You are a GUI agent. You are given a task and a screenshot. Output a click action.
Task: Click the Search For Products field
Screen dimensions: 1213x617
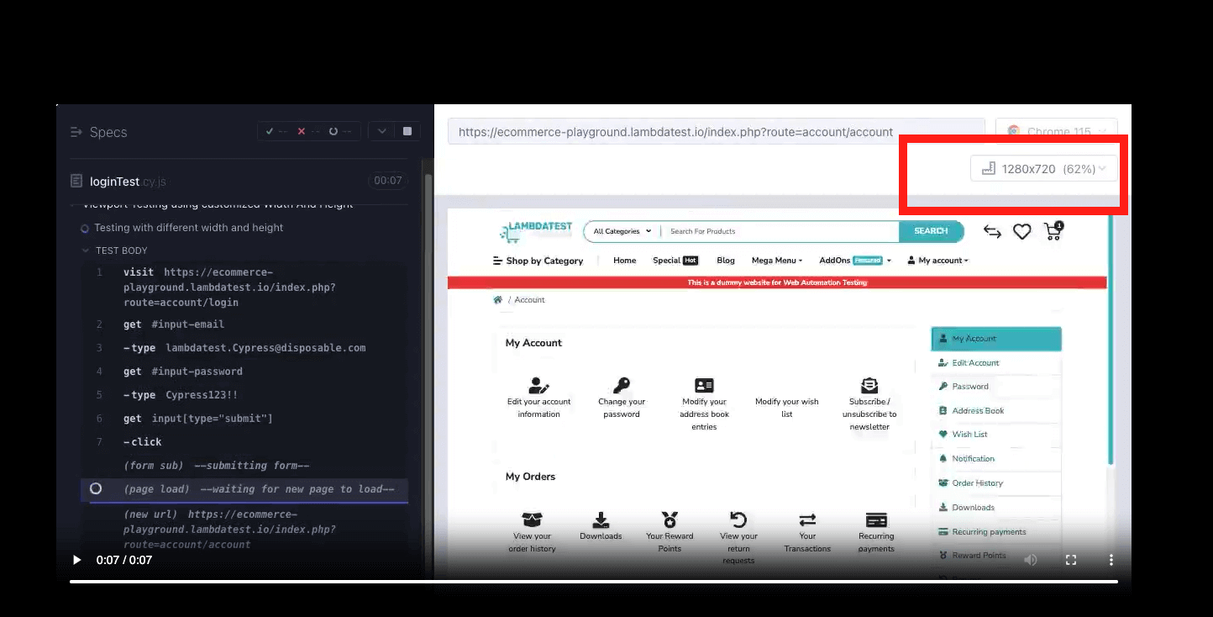point(781,231)
